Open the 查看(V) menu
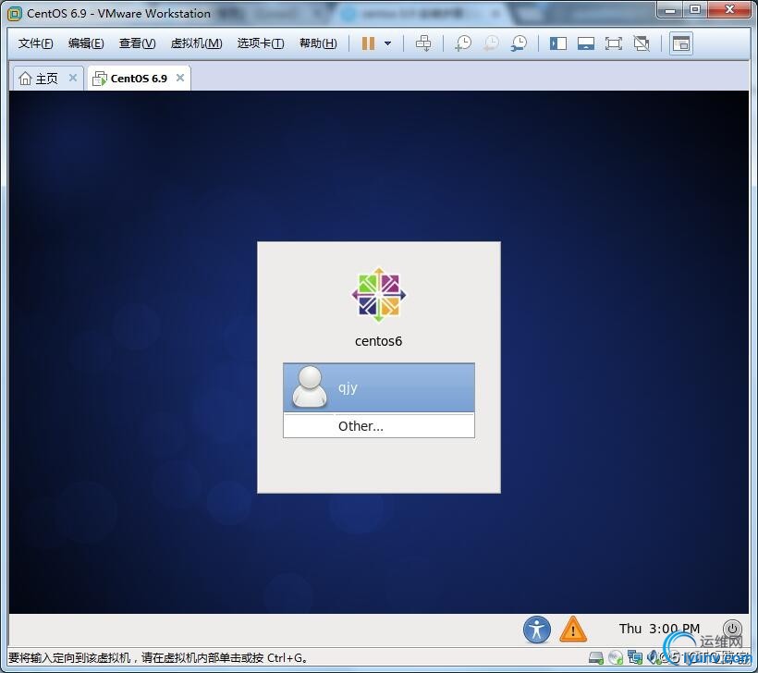The image size is (758, 673). pos(138,43)
